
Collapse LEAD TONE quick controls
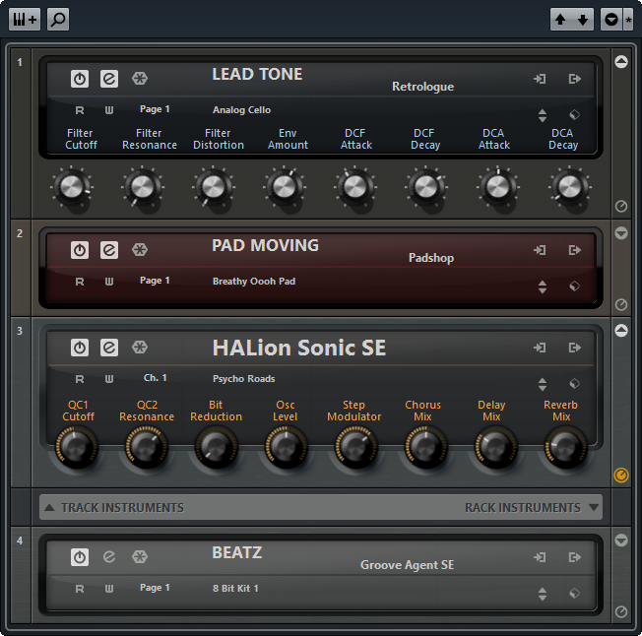[621, 62]
